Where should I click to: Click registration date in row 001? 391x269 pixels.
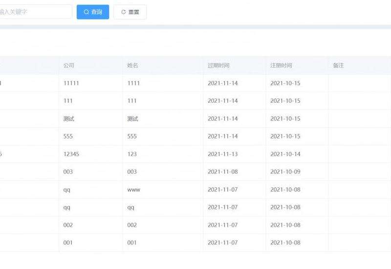(x=285, y=243)
